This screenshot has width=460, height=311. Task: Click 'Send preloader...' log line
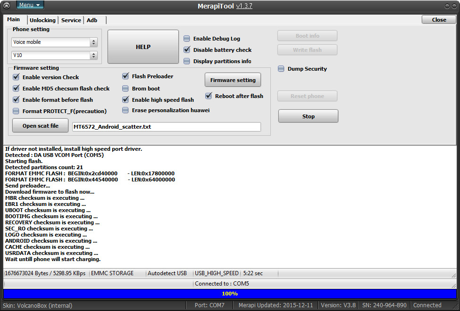[x=27, y=186]
